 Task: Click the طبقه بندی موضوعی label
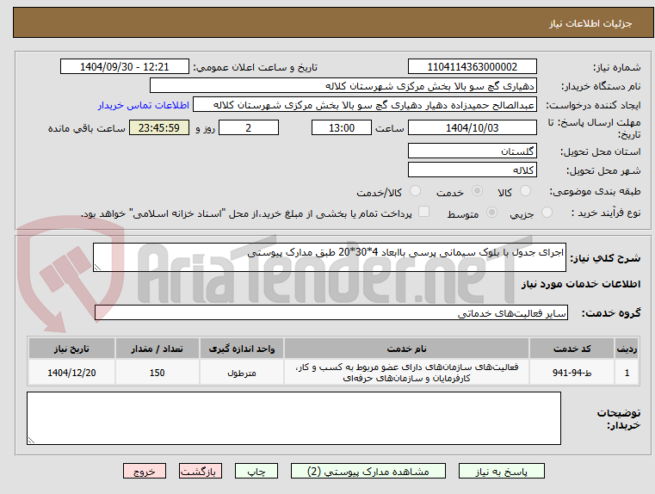pyautogui.click(x=595, y=191)
